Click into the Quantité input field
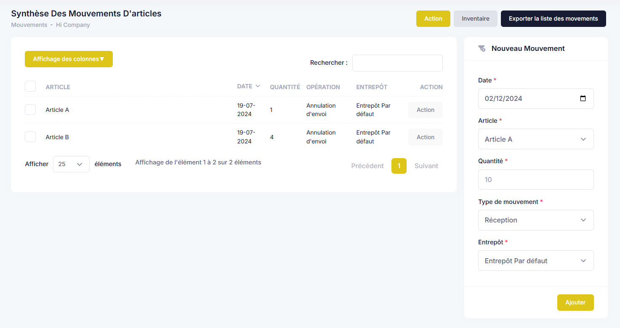 536,180
